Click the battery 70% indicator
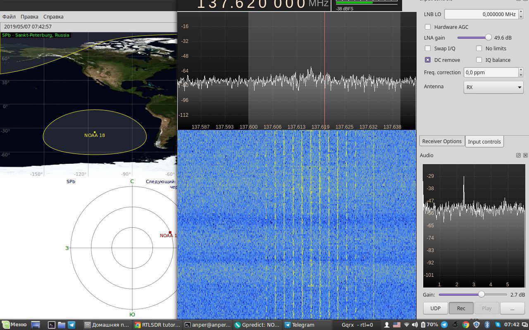The image size is (529, 330). point(429,325)
